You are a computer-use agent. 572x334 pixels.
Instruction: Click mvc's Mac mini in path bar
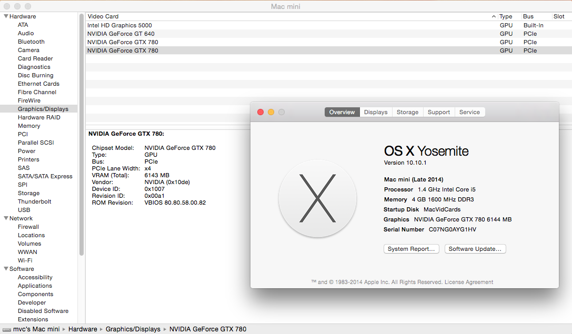36,329
